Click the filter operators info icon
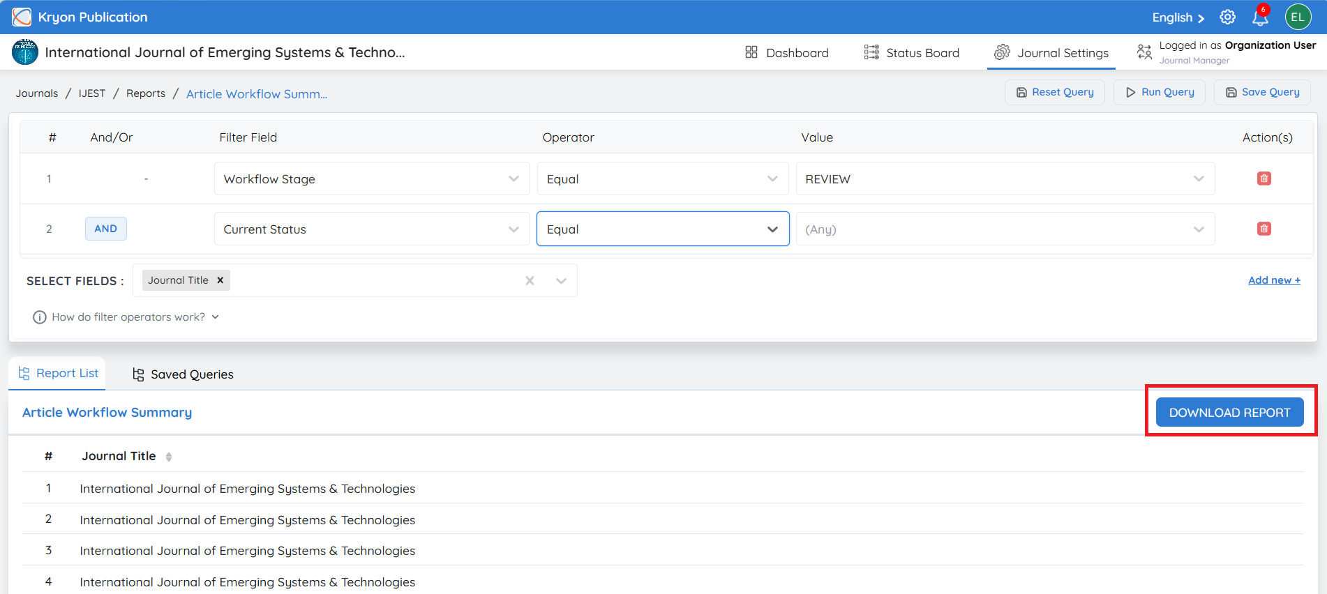The width and height of the screenshot is (1327, 594). (40, 317)
